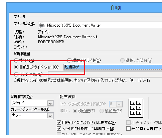Enable 高品質で印刷する checkbox
Viewport: 162px width, 138px height.
pyautogui.click(x=128, y=129)
